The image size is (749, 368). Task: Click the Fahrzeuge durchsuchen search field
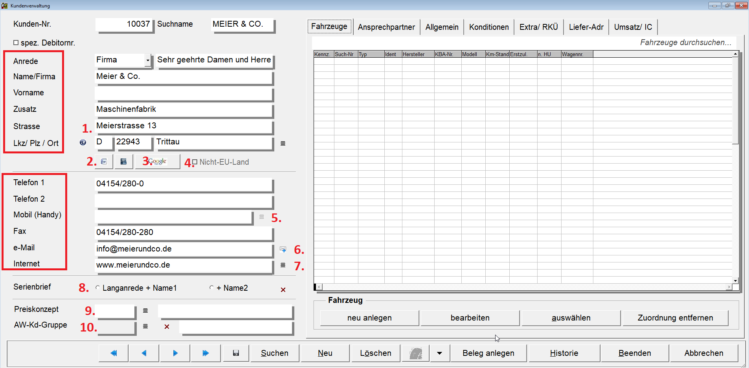(524, 42)
